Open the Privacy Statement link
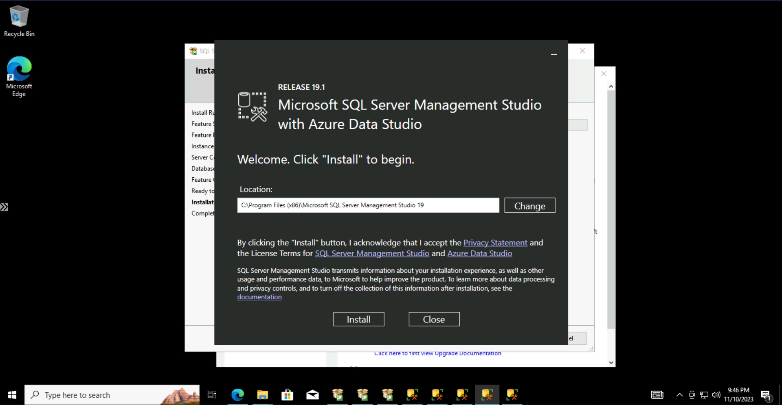The image size is (782, 405). (495, 243)
